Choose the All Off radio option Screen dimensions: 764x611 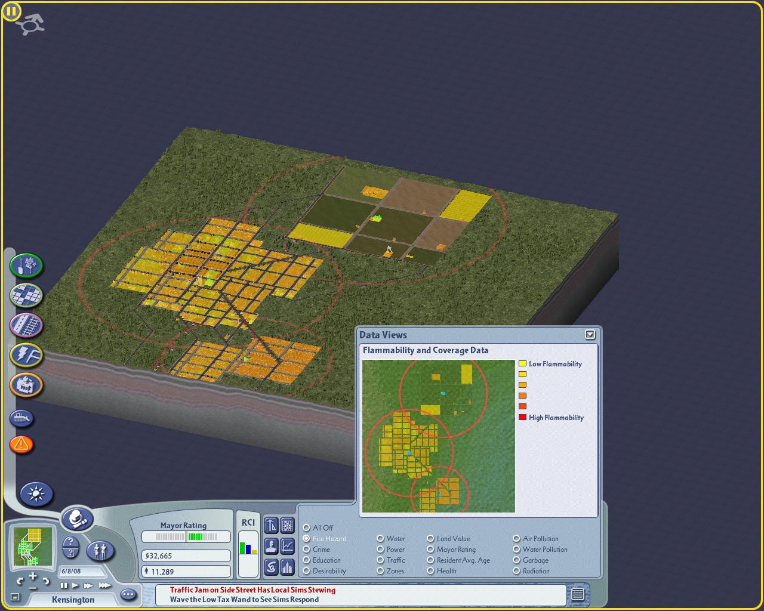click(306, 528)
